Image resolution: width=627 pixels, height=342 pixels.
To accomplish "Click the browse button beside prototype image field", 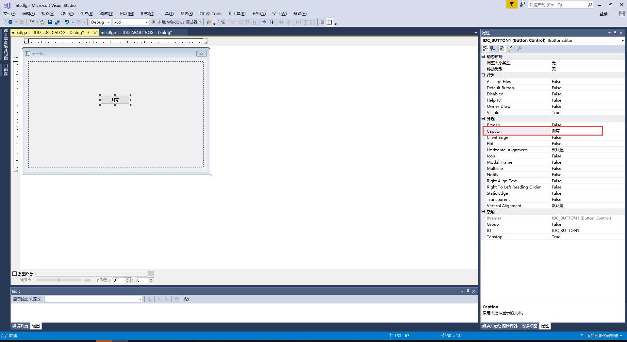I will pyautogui.click(x=151, y=274).
